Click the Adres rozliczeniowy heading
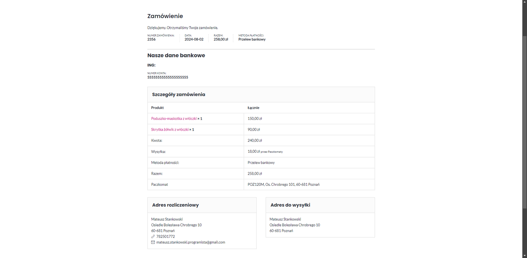 pos(175,205)
